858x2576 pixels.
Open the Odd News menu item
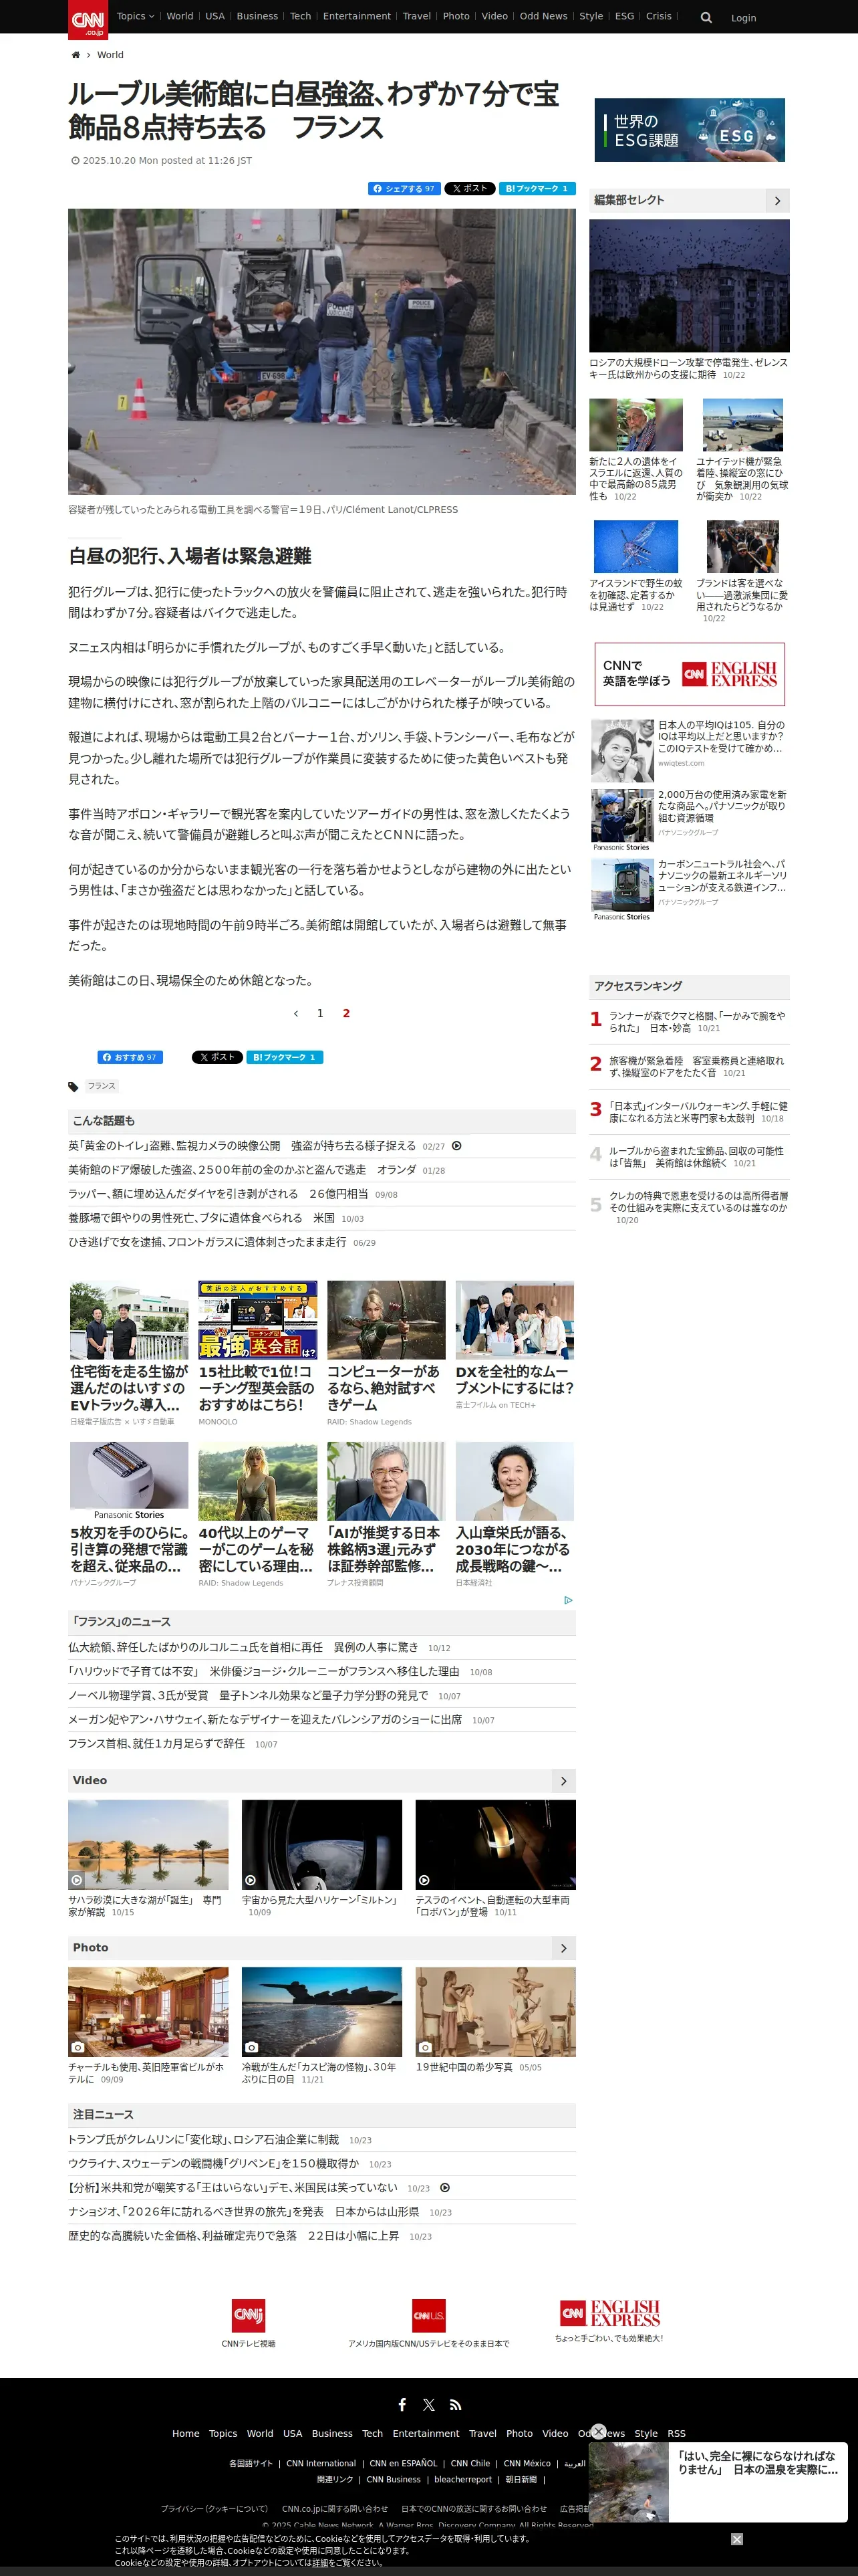[543, 16]
